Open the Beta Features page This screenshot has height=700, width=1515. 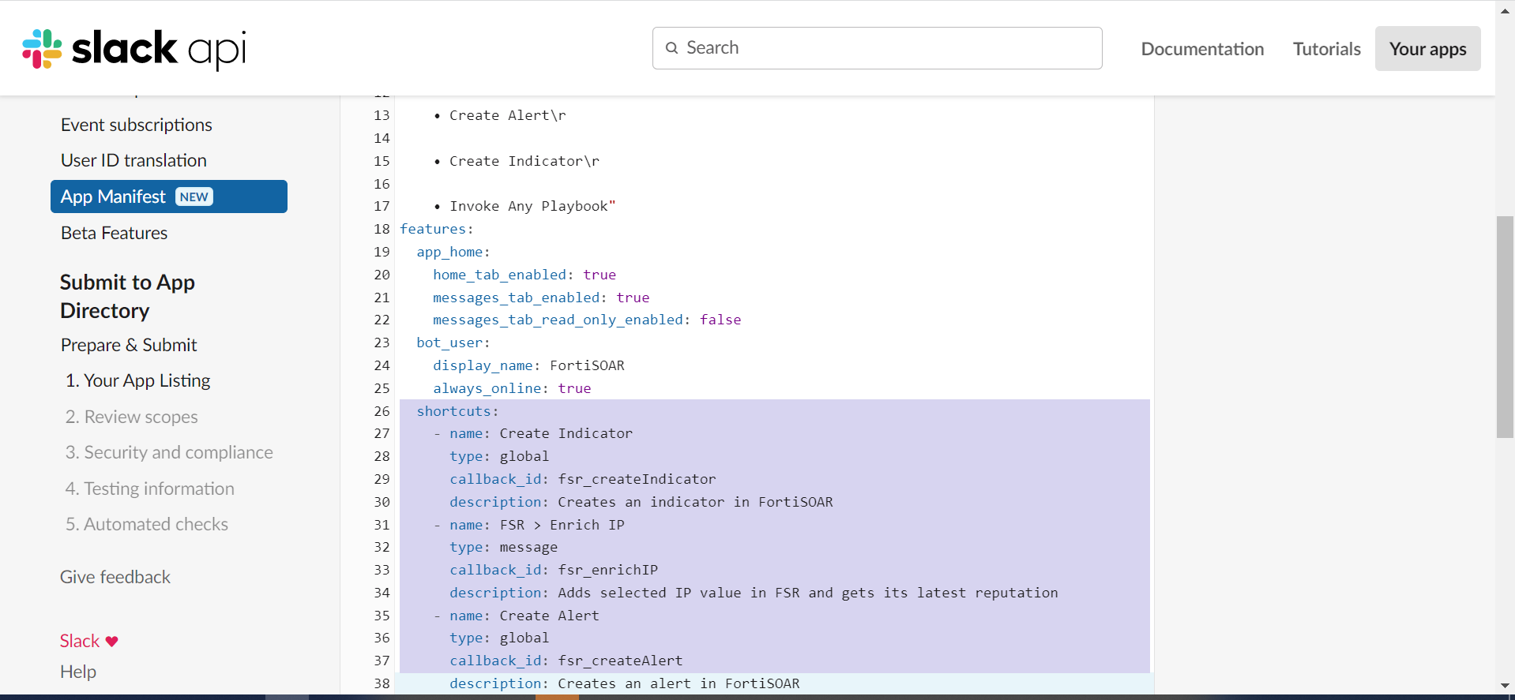tap(114, 233)
